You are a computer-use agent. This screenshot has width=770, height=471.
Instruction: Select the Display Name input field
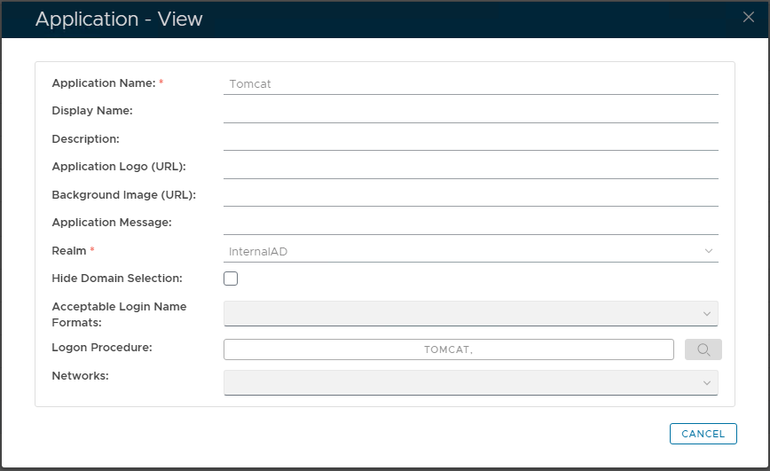pyautogui.click(x=470, y=112)
